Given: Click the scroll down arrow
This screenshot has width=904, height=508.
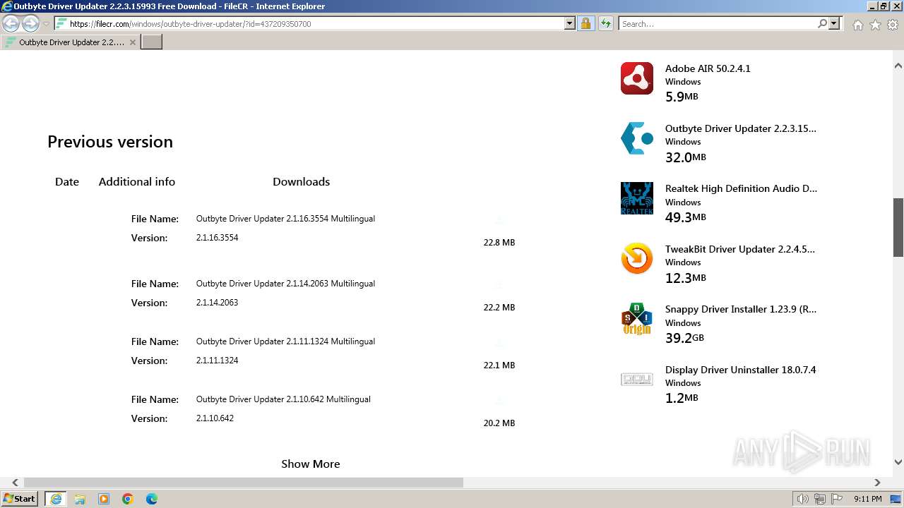Looking at the screenshot, I should point(898,463).
